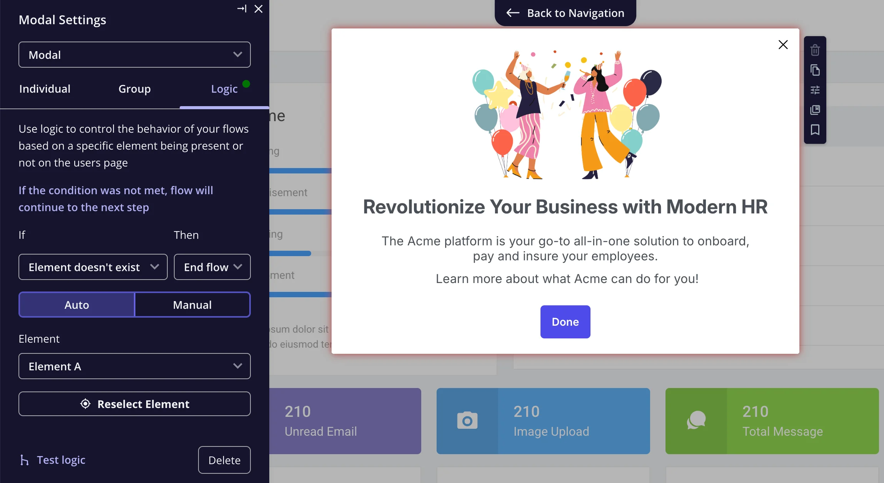Close the modal preview with the X
Image resolution: width=884 pixels, height=483 pixels.
[783, 45]
